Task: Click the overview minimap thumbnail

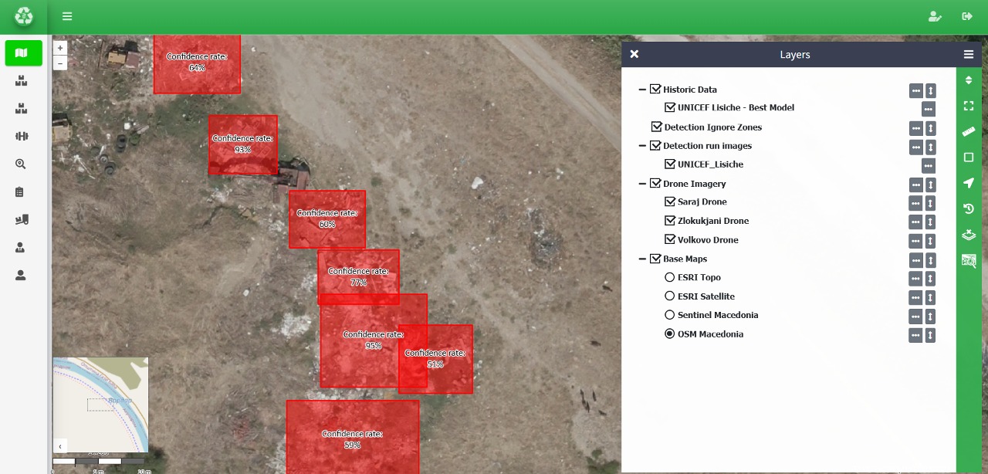Action: (100, 405)
